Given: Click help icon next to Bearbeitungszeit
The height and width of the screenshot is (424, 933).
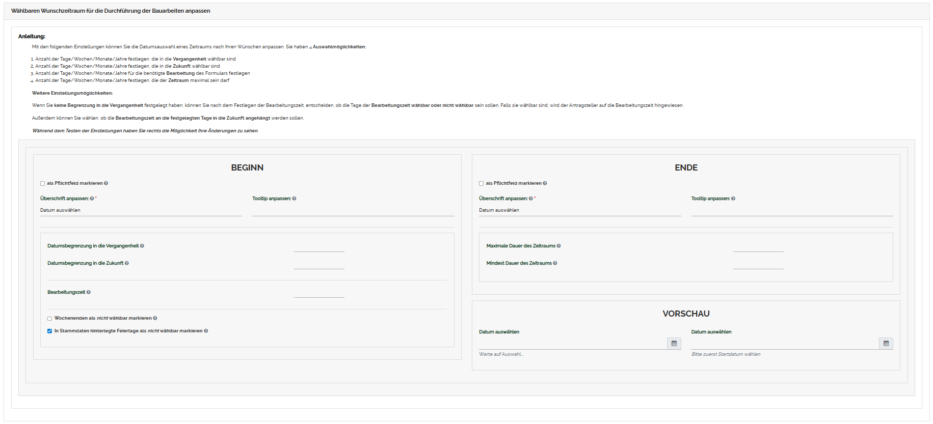Looking at the screenshot, I should (89, 292).
